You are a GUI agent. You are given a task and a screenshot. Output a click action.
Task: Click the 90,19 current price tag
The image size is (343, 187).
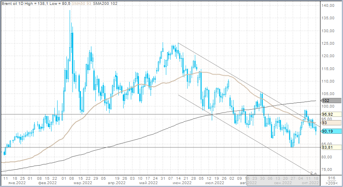click(x=329, y=131)
